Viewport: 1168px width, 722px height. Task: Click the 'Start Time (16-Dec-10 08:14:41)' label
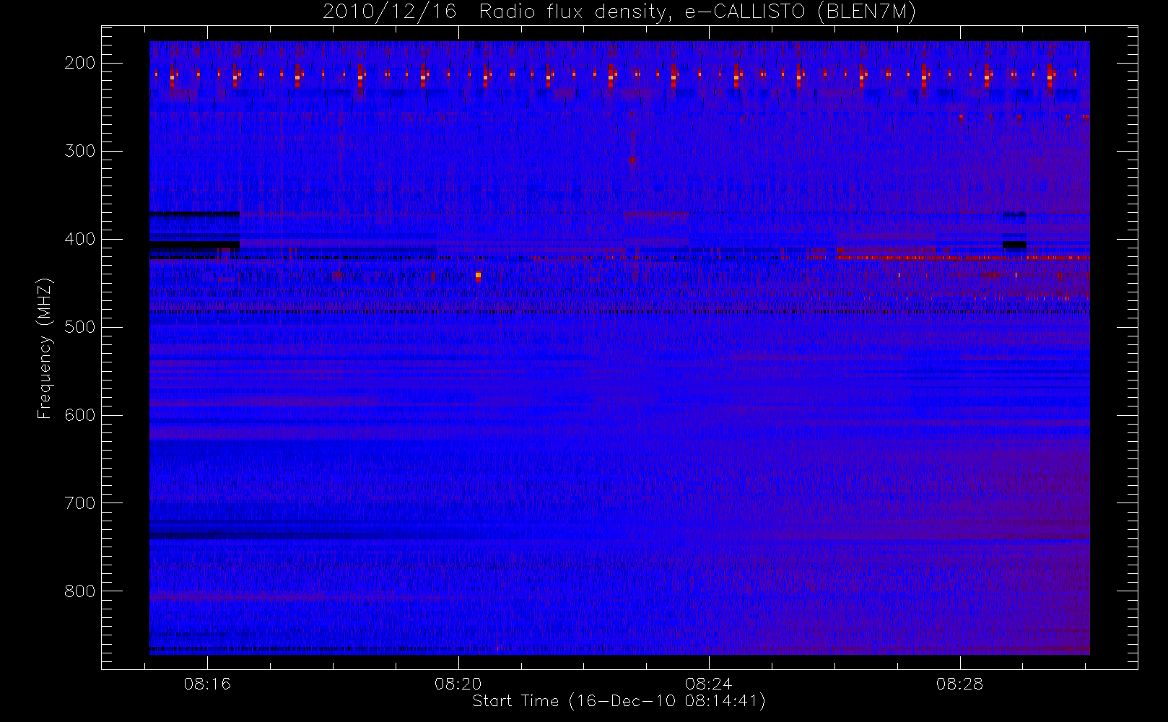(619, 701)
